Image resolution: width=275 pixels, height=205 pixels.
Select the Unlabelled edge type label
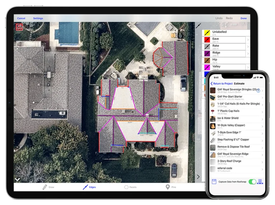coord(219,32)
